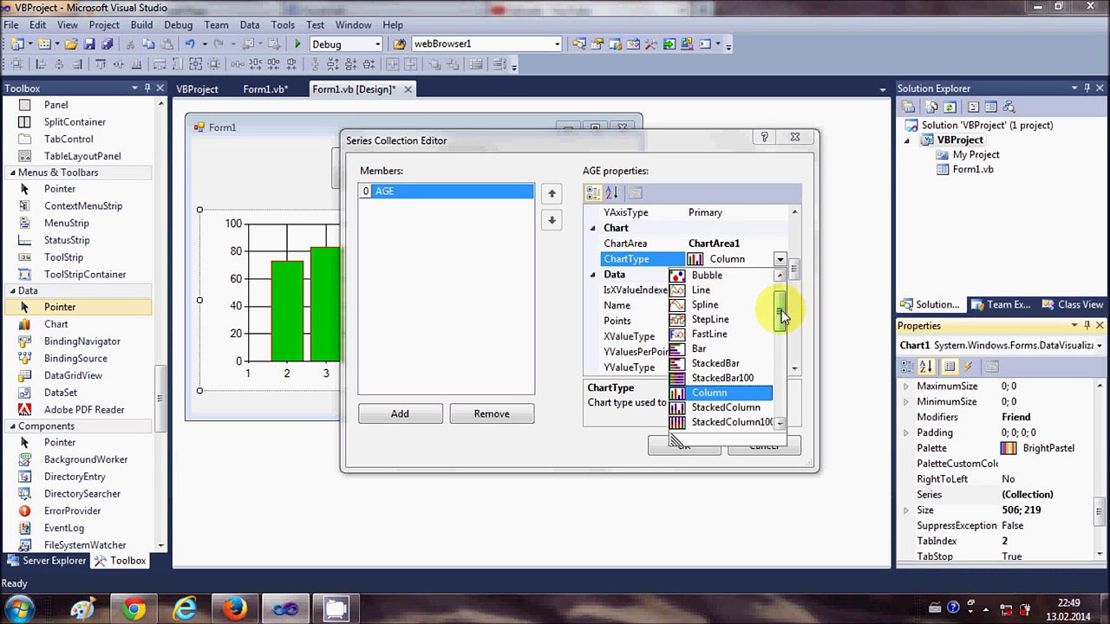This screenshot has height=624, width=1110.
Task: Pick the StackedBar chart type
Action: pos(715,363)
